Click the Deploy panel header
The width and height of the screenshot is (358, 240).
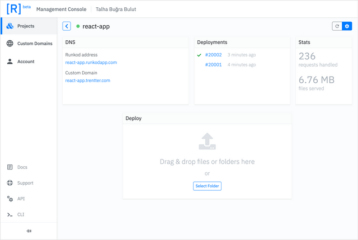[x=208, y=119]
